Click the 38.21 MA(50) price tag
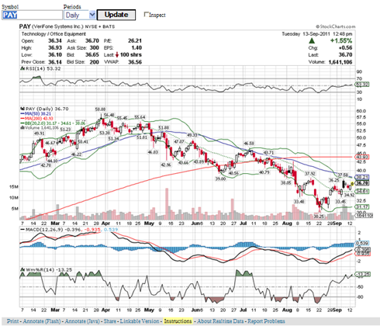The width and height of the screenshot is (380, 326). coord(362,178)
